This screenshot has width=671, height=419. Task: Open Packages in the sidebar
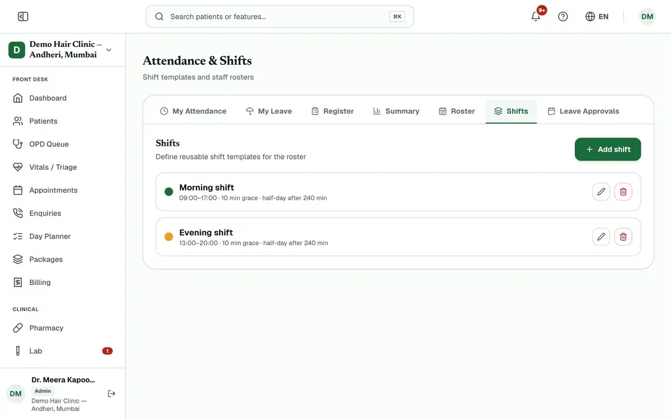(63, 259)
